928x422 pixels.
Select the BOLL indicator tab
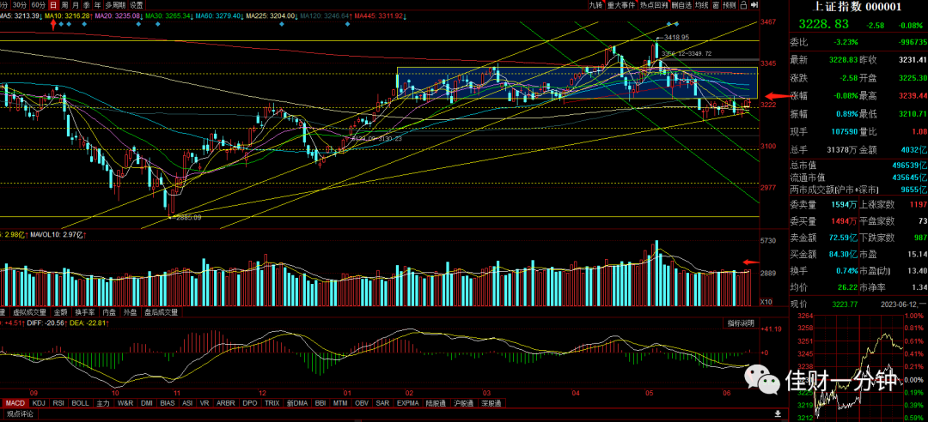click(81, 403)
